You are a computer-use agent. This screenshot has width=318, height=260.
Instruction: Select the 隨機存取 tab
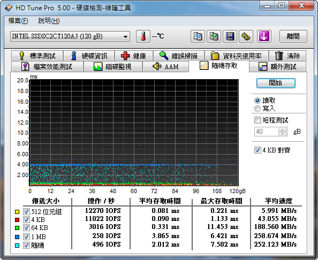[x=219, y=66]
